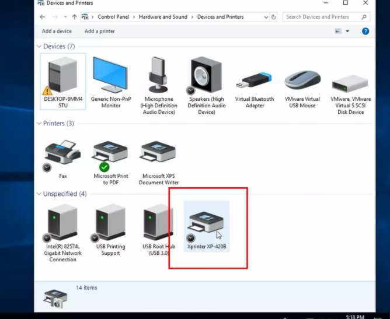390x319 pixels.
Task: Select the Microsoft XPS Document Writer printer
Action: coord(159,162)
